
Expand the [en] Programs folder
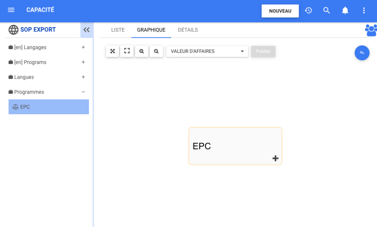pos(83,62)
